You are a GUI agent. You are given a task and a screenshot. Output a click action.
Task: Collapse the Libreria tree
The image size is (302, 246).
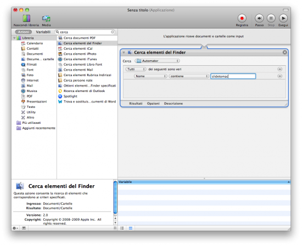tap(14, 38)
